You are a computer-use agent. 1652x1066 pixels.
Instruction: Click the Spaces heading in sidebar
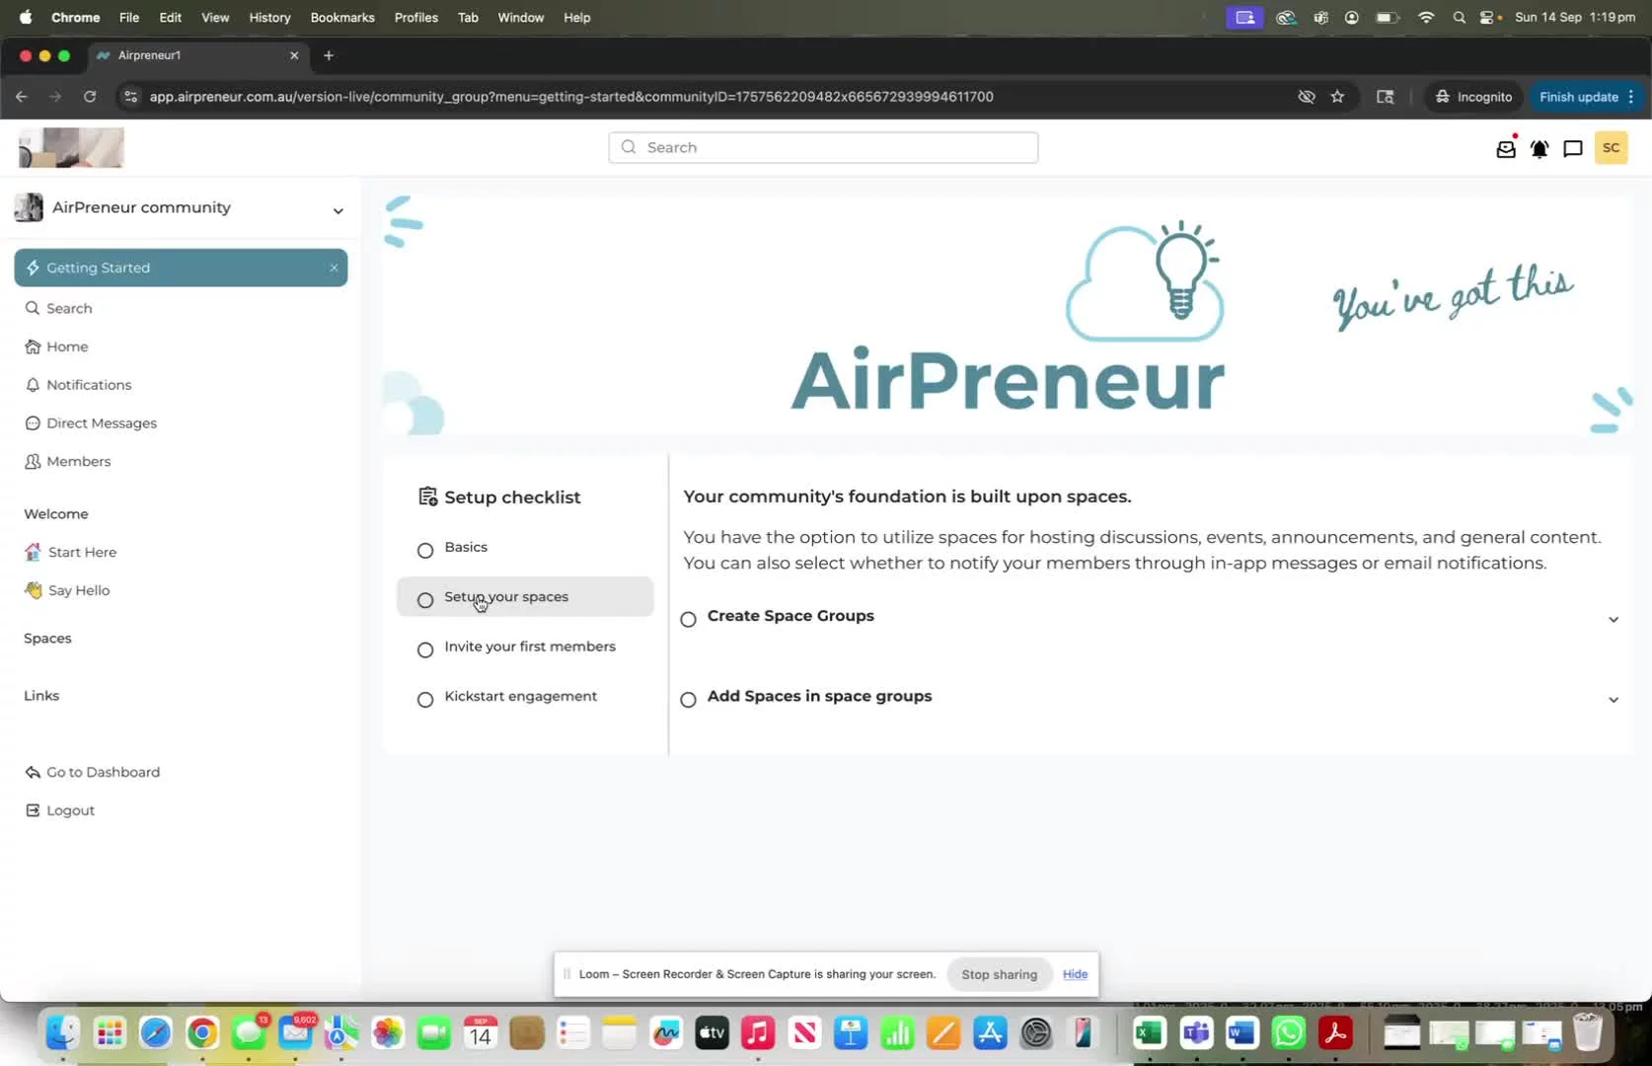point(47,639)
